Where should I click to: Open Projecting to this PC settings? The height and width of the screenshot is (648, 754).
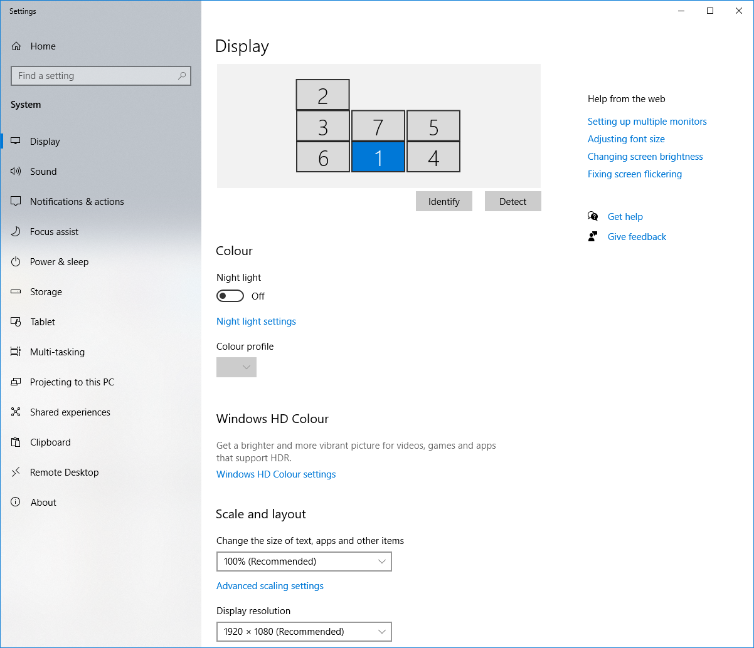(100, 382)
